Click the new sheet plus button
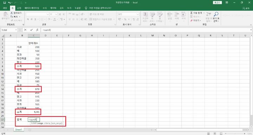The image size is (253, 135). point(30,130)
